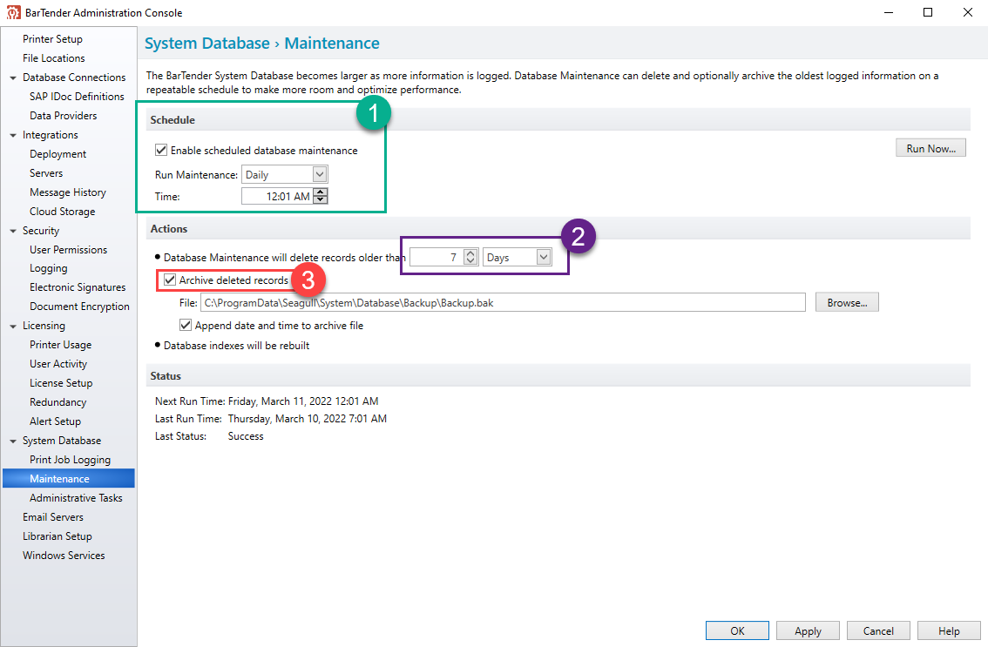Open Email Servers page

pos(53,516)
